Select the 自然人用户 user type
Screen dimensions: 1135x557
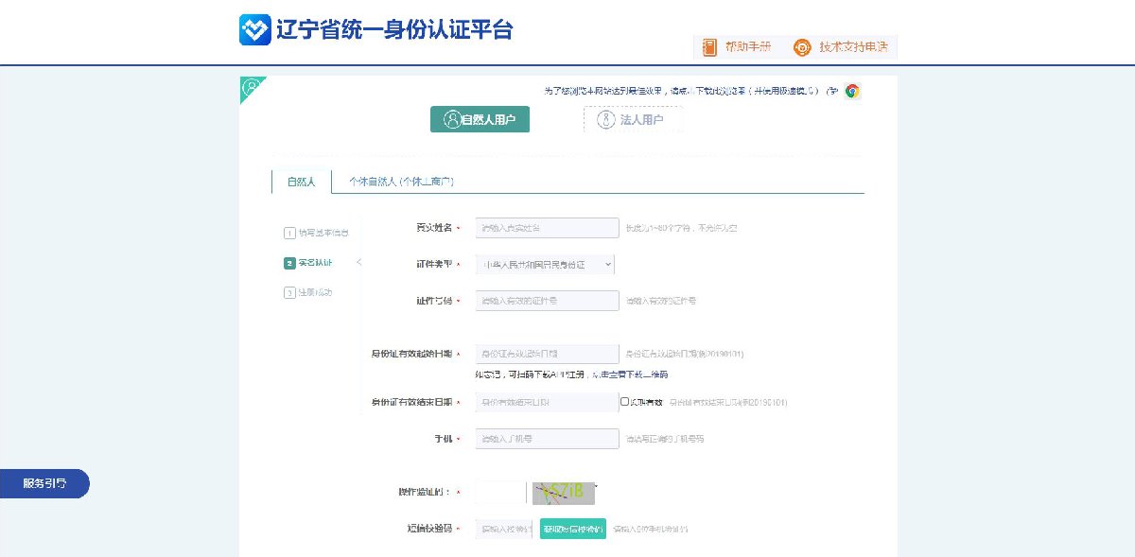click(x=480, y=119)
